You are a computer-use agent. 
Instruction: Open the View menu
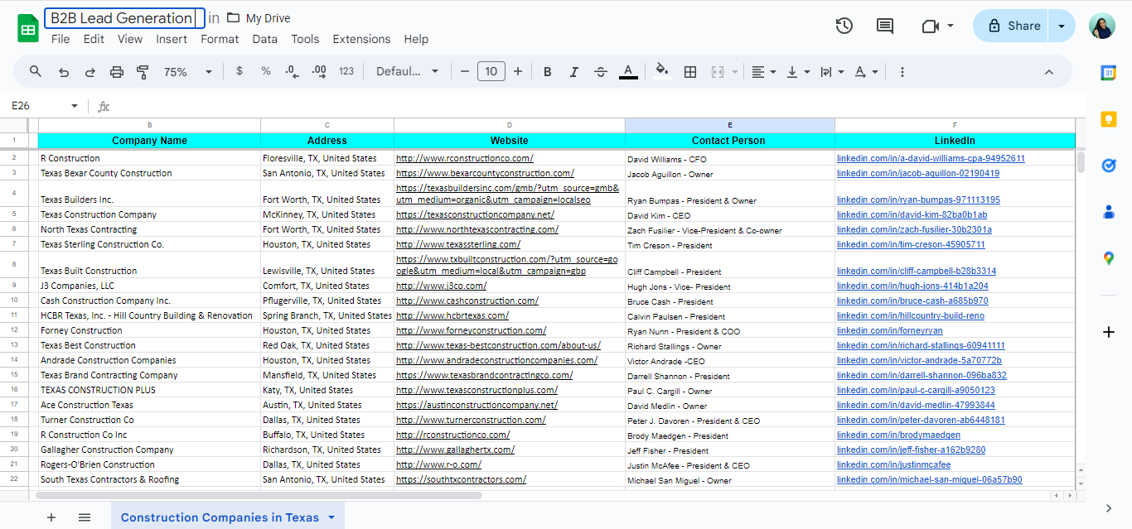pos(130,39)
